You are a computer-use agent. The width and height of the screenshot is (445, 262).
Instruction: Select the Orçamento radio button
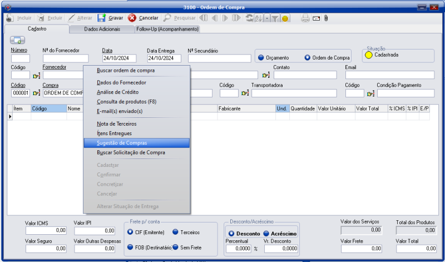(261, 58)
